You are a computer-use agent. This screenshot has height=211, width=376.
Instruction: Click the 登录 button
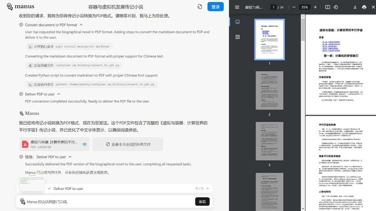[x=215, y=6]
